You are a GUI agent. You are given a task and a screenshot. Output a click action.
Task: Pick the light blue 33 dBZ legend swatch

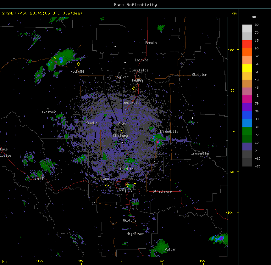coord(247,123)
